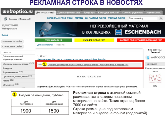Click green Очки мода 2013 banner

pyautogui.click(x=53, y=40)
